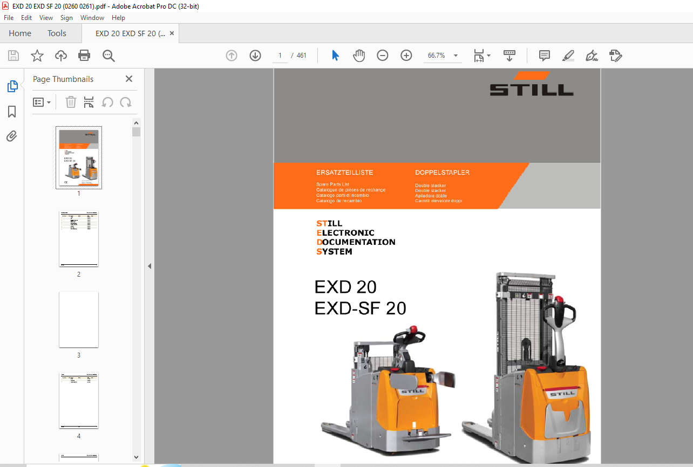Activate the Hand pan tool
693x467 pixels.
[x=359, y=56]
